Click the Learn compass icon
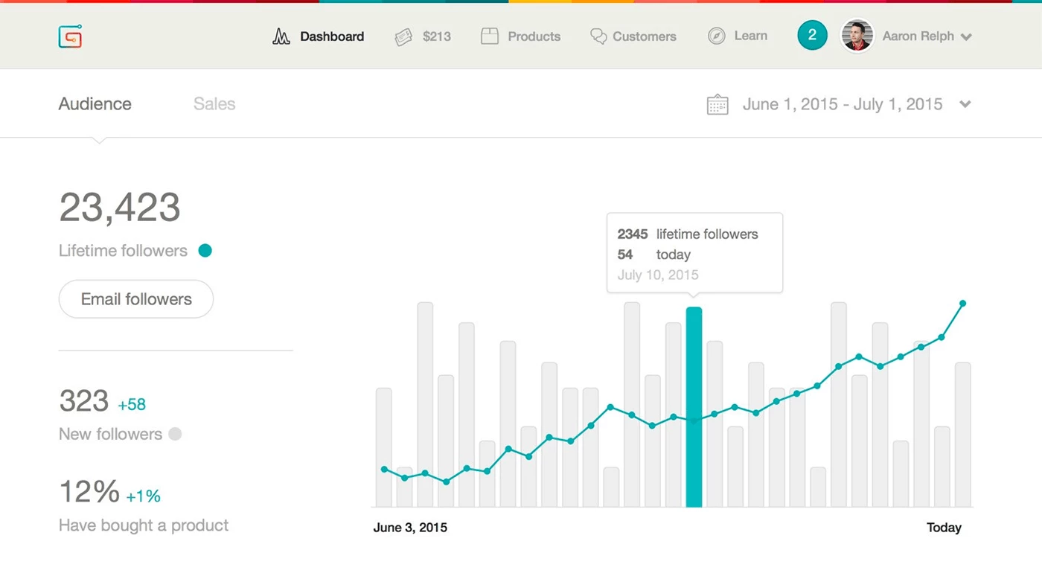This screenshot has width=1042, height=582. click(716, 36)
